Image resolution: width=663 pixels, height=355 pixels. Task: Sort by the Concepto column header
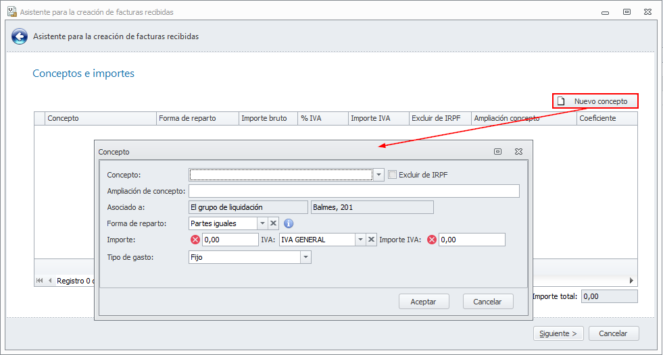coord(101,119)
